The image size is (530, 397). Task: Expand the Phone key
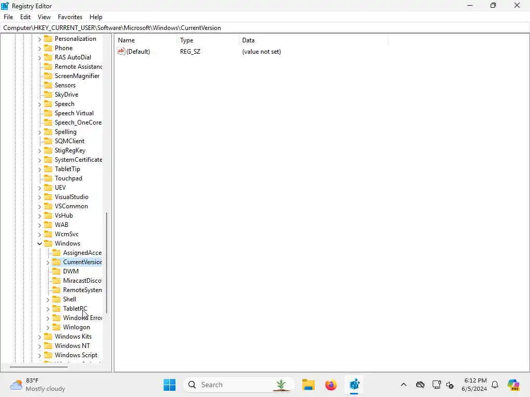(x=39, y=48)
